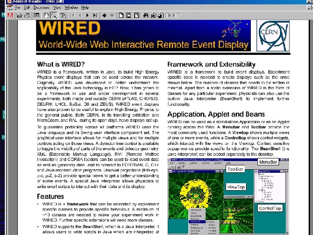Viewport: 313px width, 235px height.
Task: Click the Open file folder icon
Action: tap(20, 15)
